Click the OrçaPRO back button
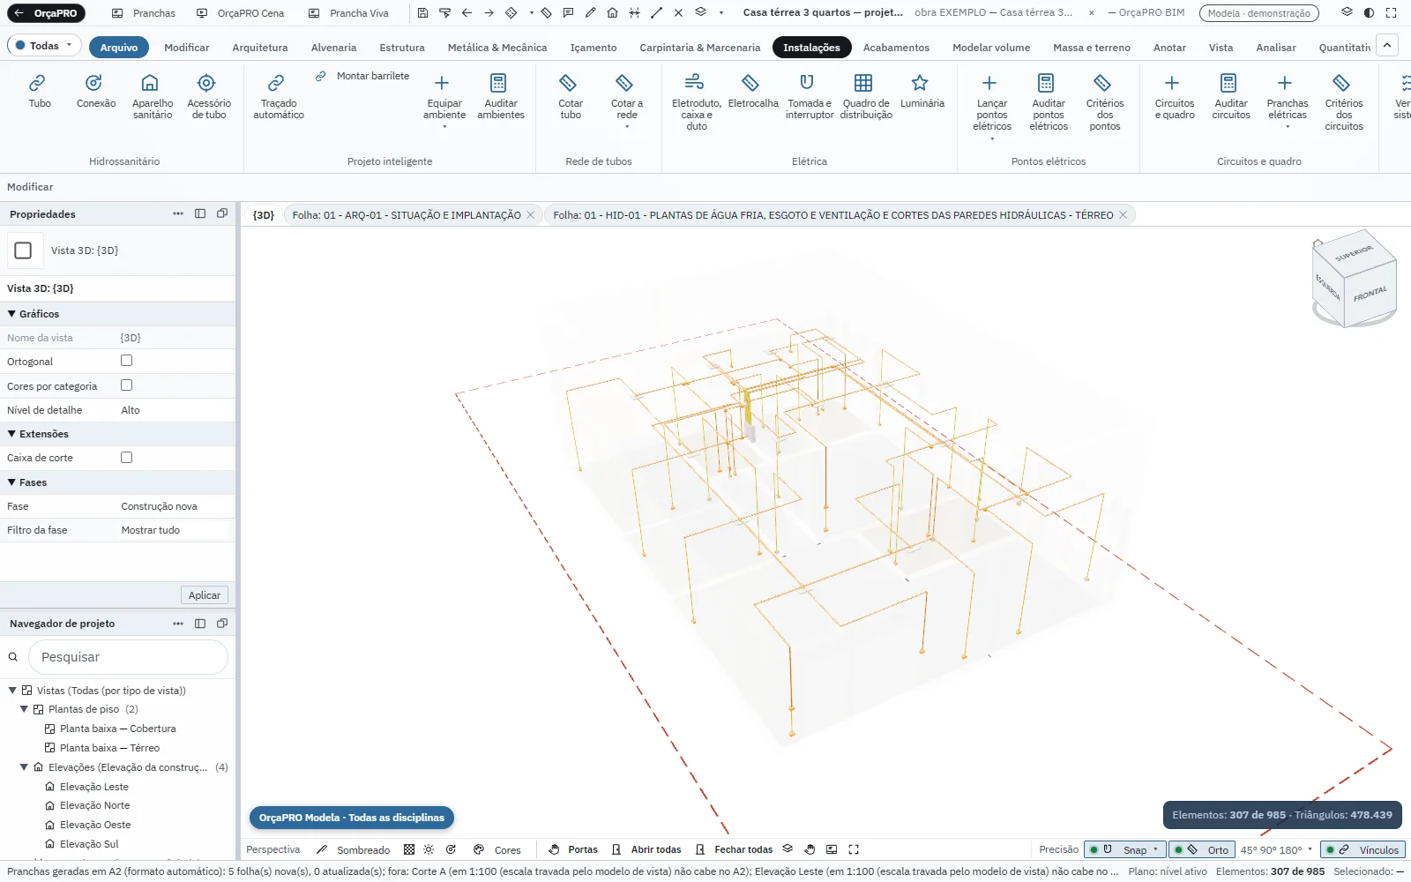Screen dimensions: 1411x882 click(45, 13)
